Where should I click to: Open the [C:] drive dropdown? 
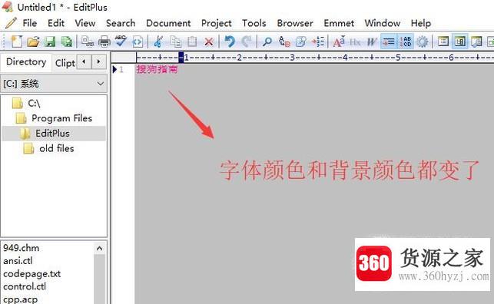tap(54, 84)
